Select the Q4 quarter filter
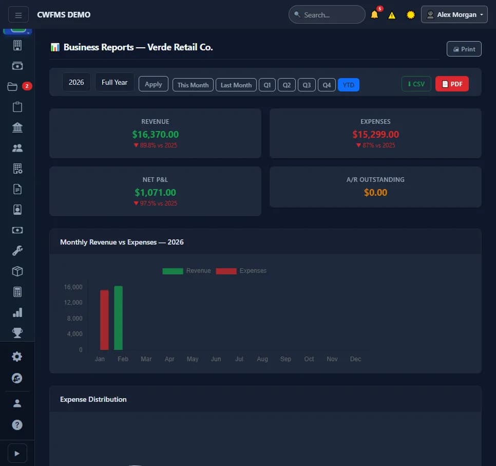This screenshot has width=496, height=466. click(x=327, y=85)
